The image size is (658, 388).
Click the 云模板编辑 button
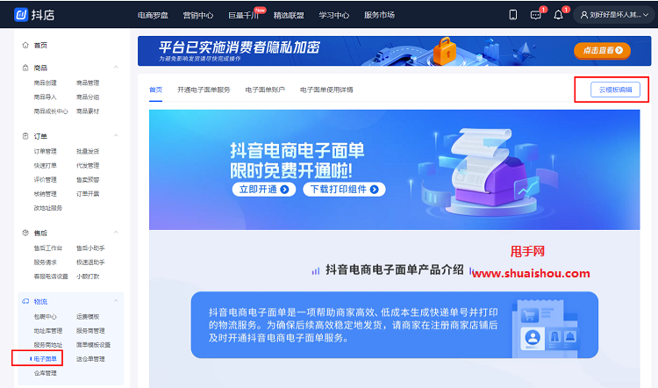(615, 90)
